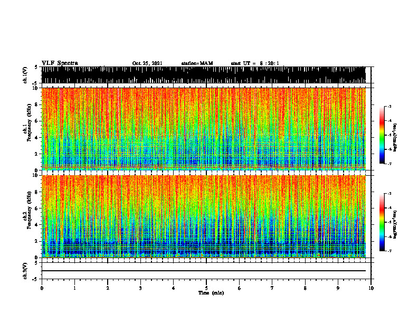Click the ch.1(V) waveform axis label
Image resolution: width=418 pixels, height=323 pixels.
point(25,75)
